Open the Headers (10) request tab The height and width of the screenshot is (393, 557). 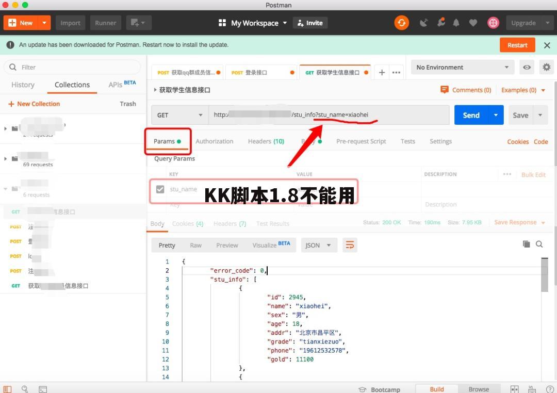click(x=266, y=141)
